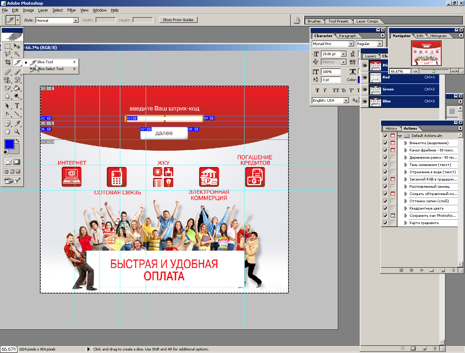465x353 pixels.
Task: Open the font size 29.06 pt dropdown
Action: [x=343, y=54]
